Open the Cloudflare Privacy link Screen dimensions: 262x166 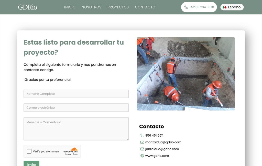pos(68,154)
